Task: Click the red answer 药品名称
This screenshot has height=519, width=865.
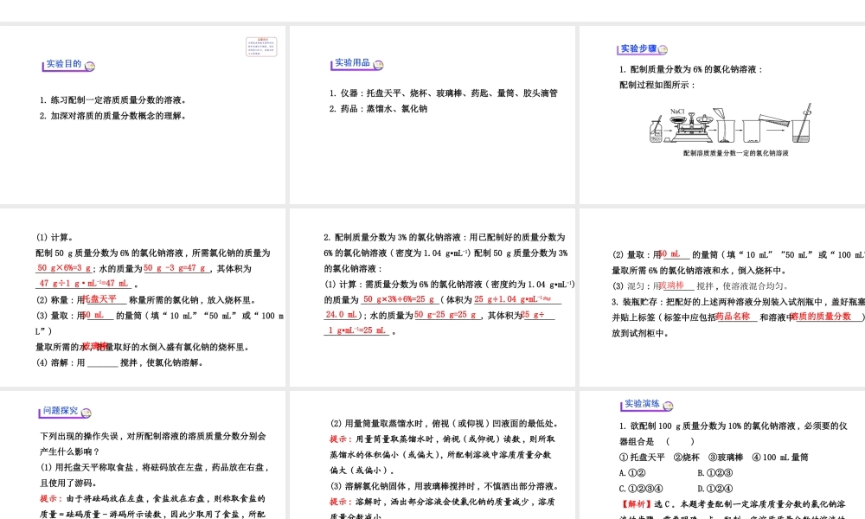Action: point(734,316)
